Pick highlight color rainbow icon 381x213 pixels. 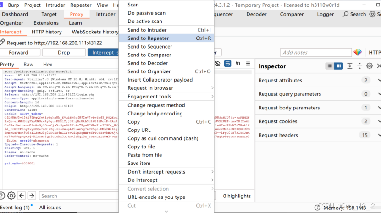[x=358, y=52]
